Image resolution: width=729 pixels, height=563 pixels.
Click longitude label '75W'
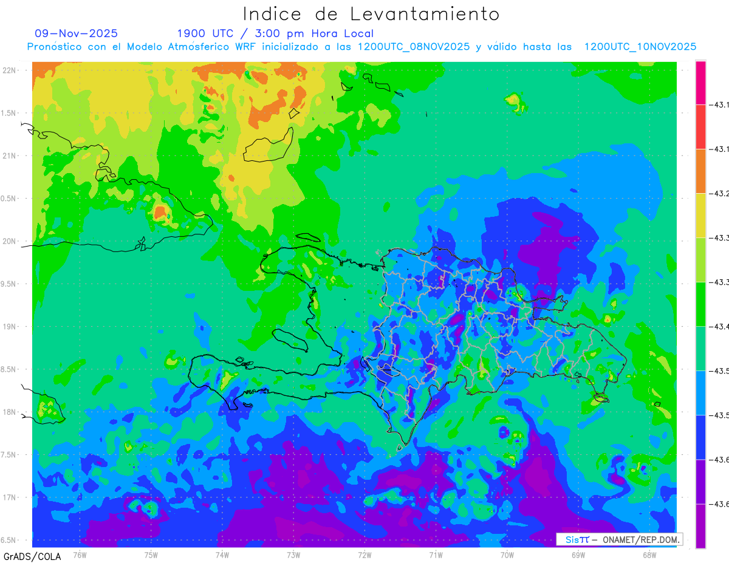(x=151, y=554)
